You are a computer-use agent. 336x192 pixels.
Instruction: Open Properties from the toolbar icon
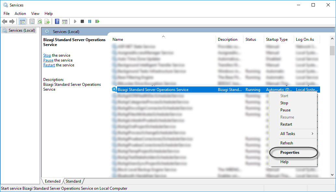(x=32, y=21)
